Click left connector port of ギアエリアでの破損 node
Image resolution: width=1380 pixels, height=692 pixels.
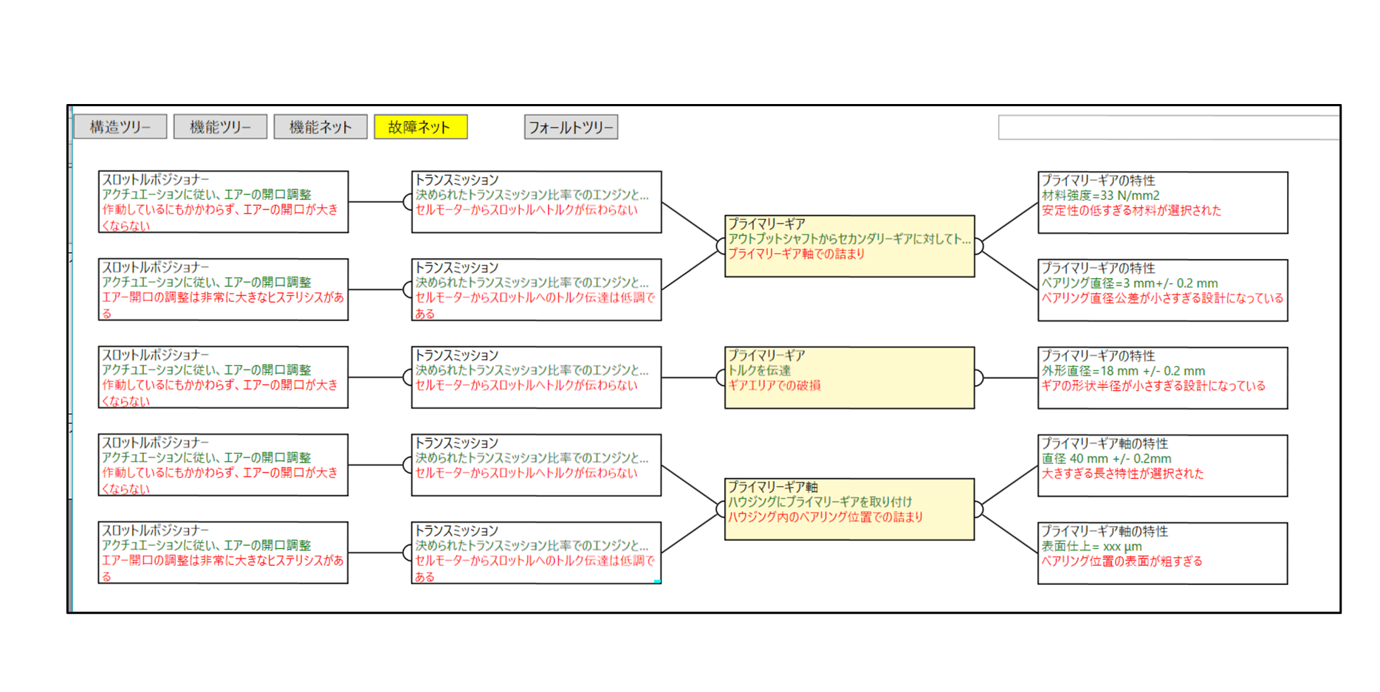tap(721, 378)
